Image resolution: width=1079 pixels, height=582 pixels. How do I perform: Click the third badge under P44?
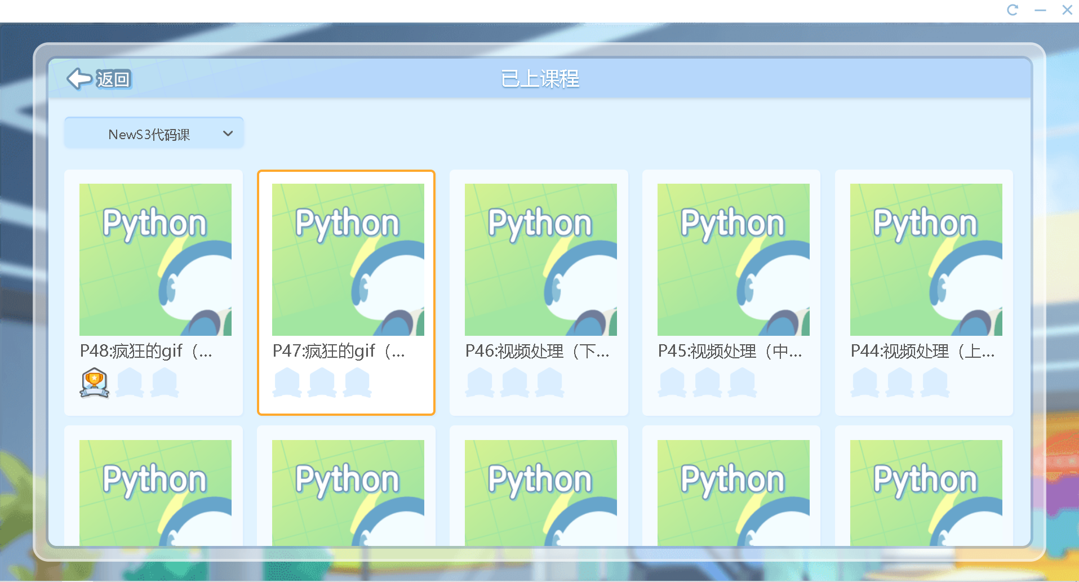tap(936, 383)
